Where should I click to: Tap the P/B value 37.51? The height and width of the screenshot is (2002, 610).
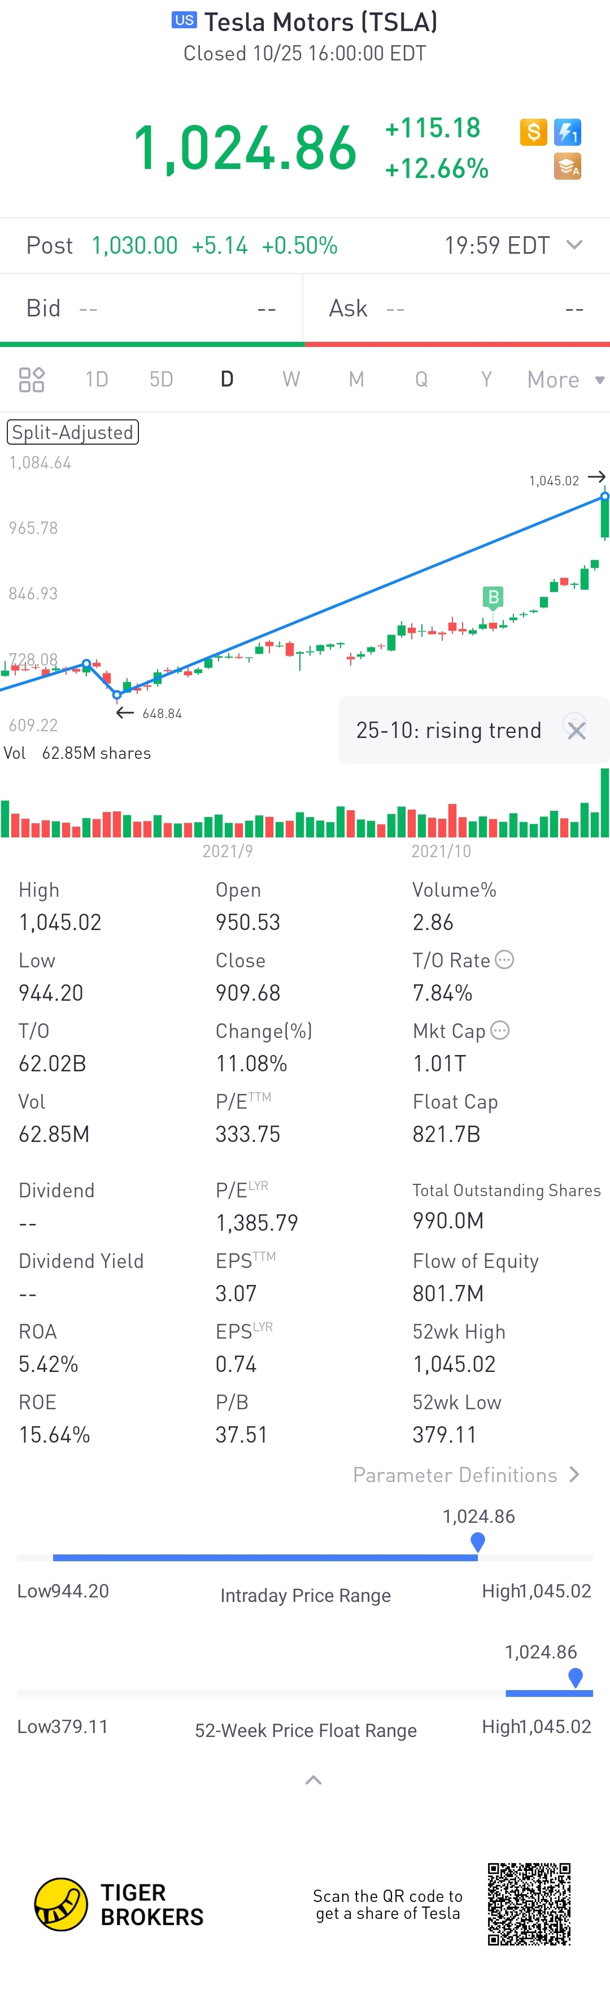[242, 1435]
